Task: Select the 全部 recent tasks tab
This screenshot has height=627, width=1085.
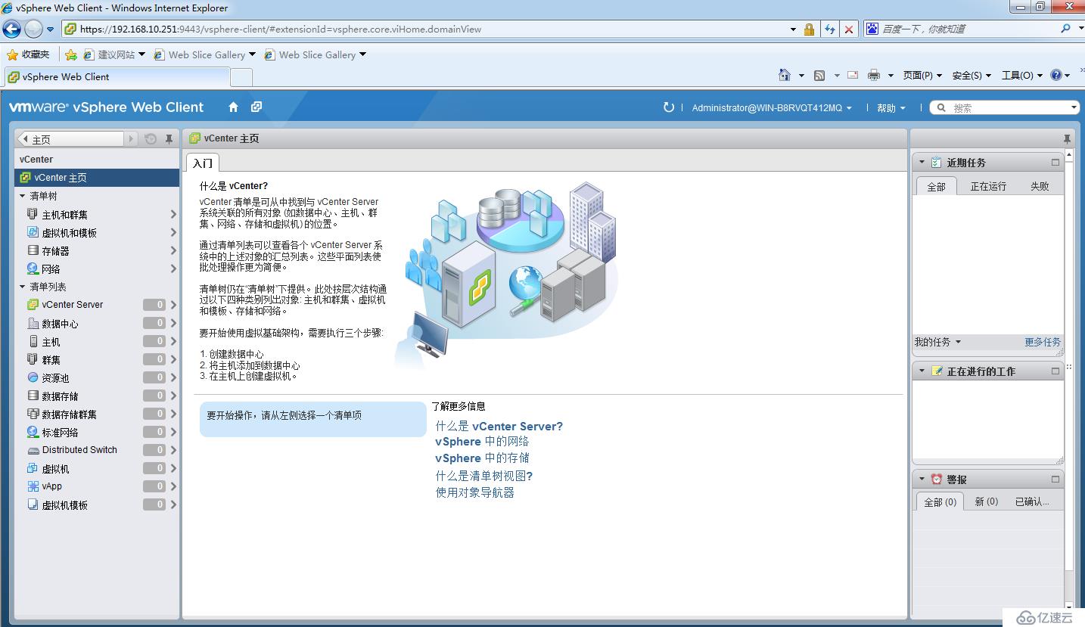Action: coord(936,186)
